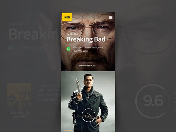The height and width of the screenshot is (132, 176).
Task: Click the dimmed age rating box beside dim badge
Action: pyautogui.click(x=17, y=48)
